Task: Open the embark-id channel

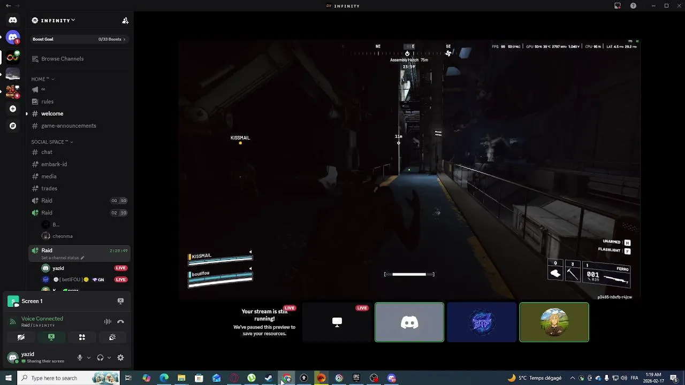Action: click(80, 164)
